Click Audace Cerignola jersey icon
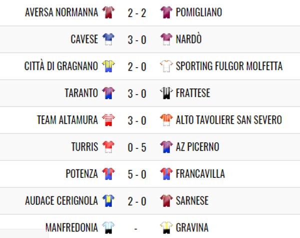This screenshot has height=238, width=300. (108, 201)
